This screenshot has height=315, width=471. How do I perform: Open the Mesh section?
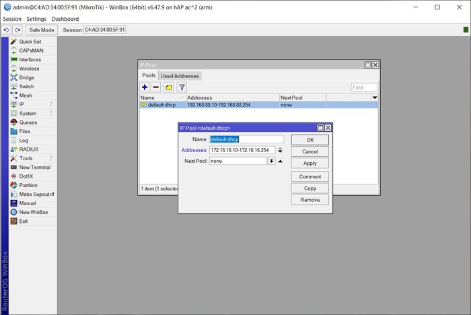(x=33, y=96)
